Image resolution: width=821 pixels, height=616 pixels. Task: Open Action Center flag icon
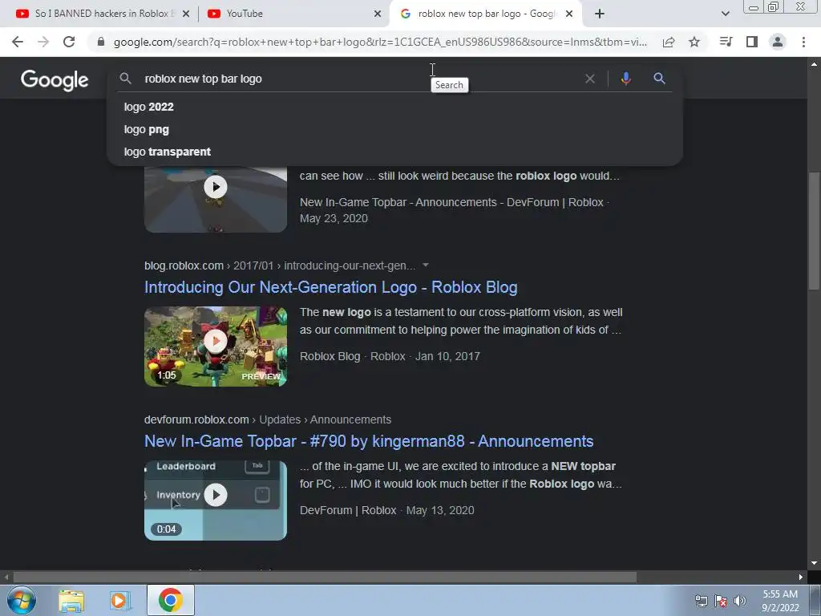(x=721, y=601)
